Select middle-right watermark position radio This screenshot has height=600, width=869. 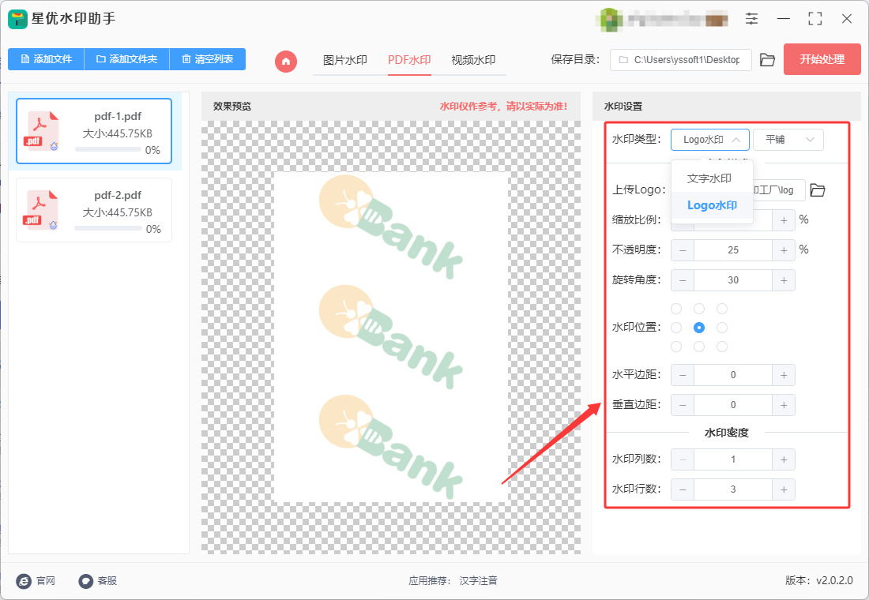pos(721,328)
